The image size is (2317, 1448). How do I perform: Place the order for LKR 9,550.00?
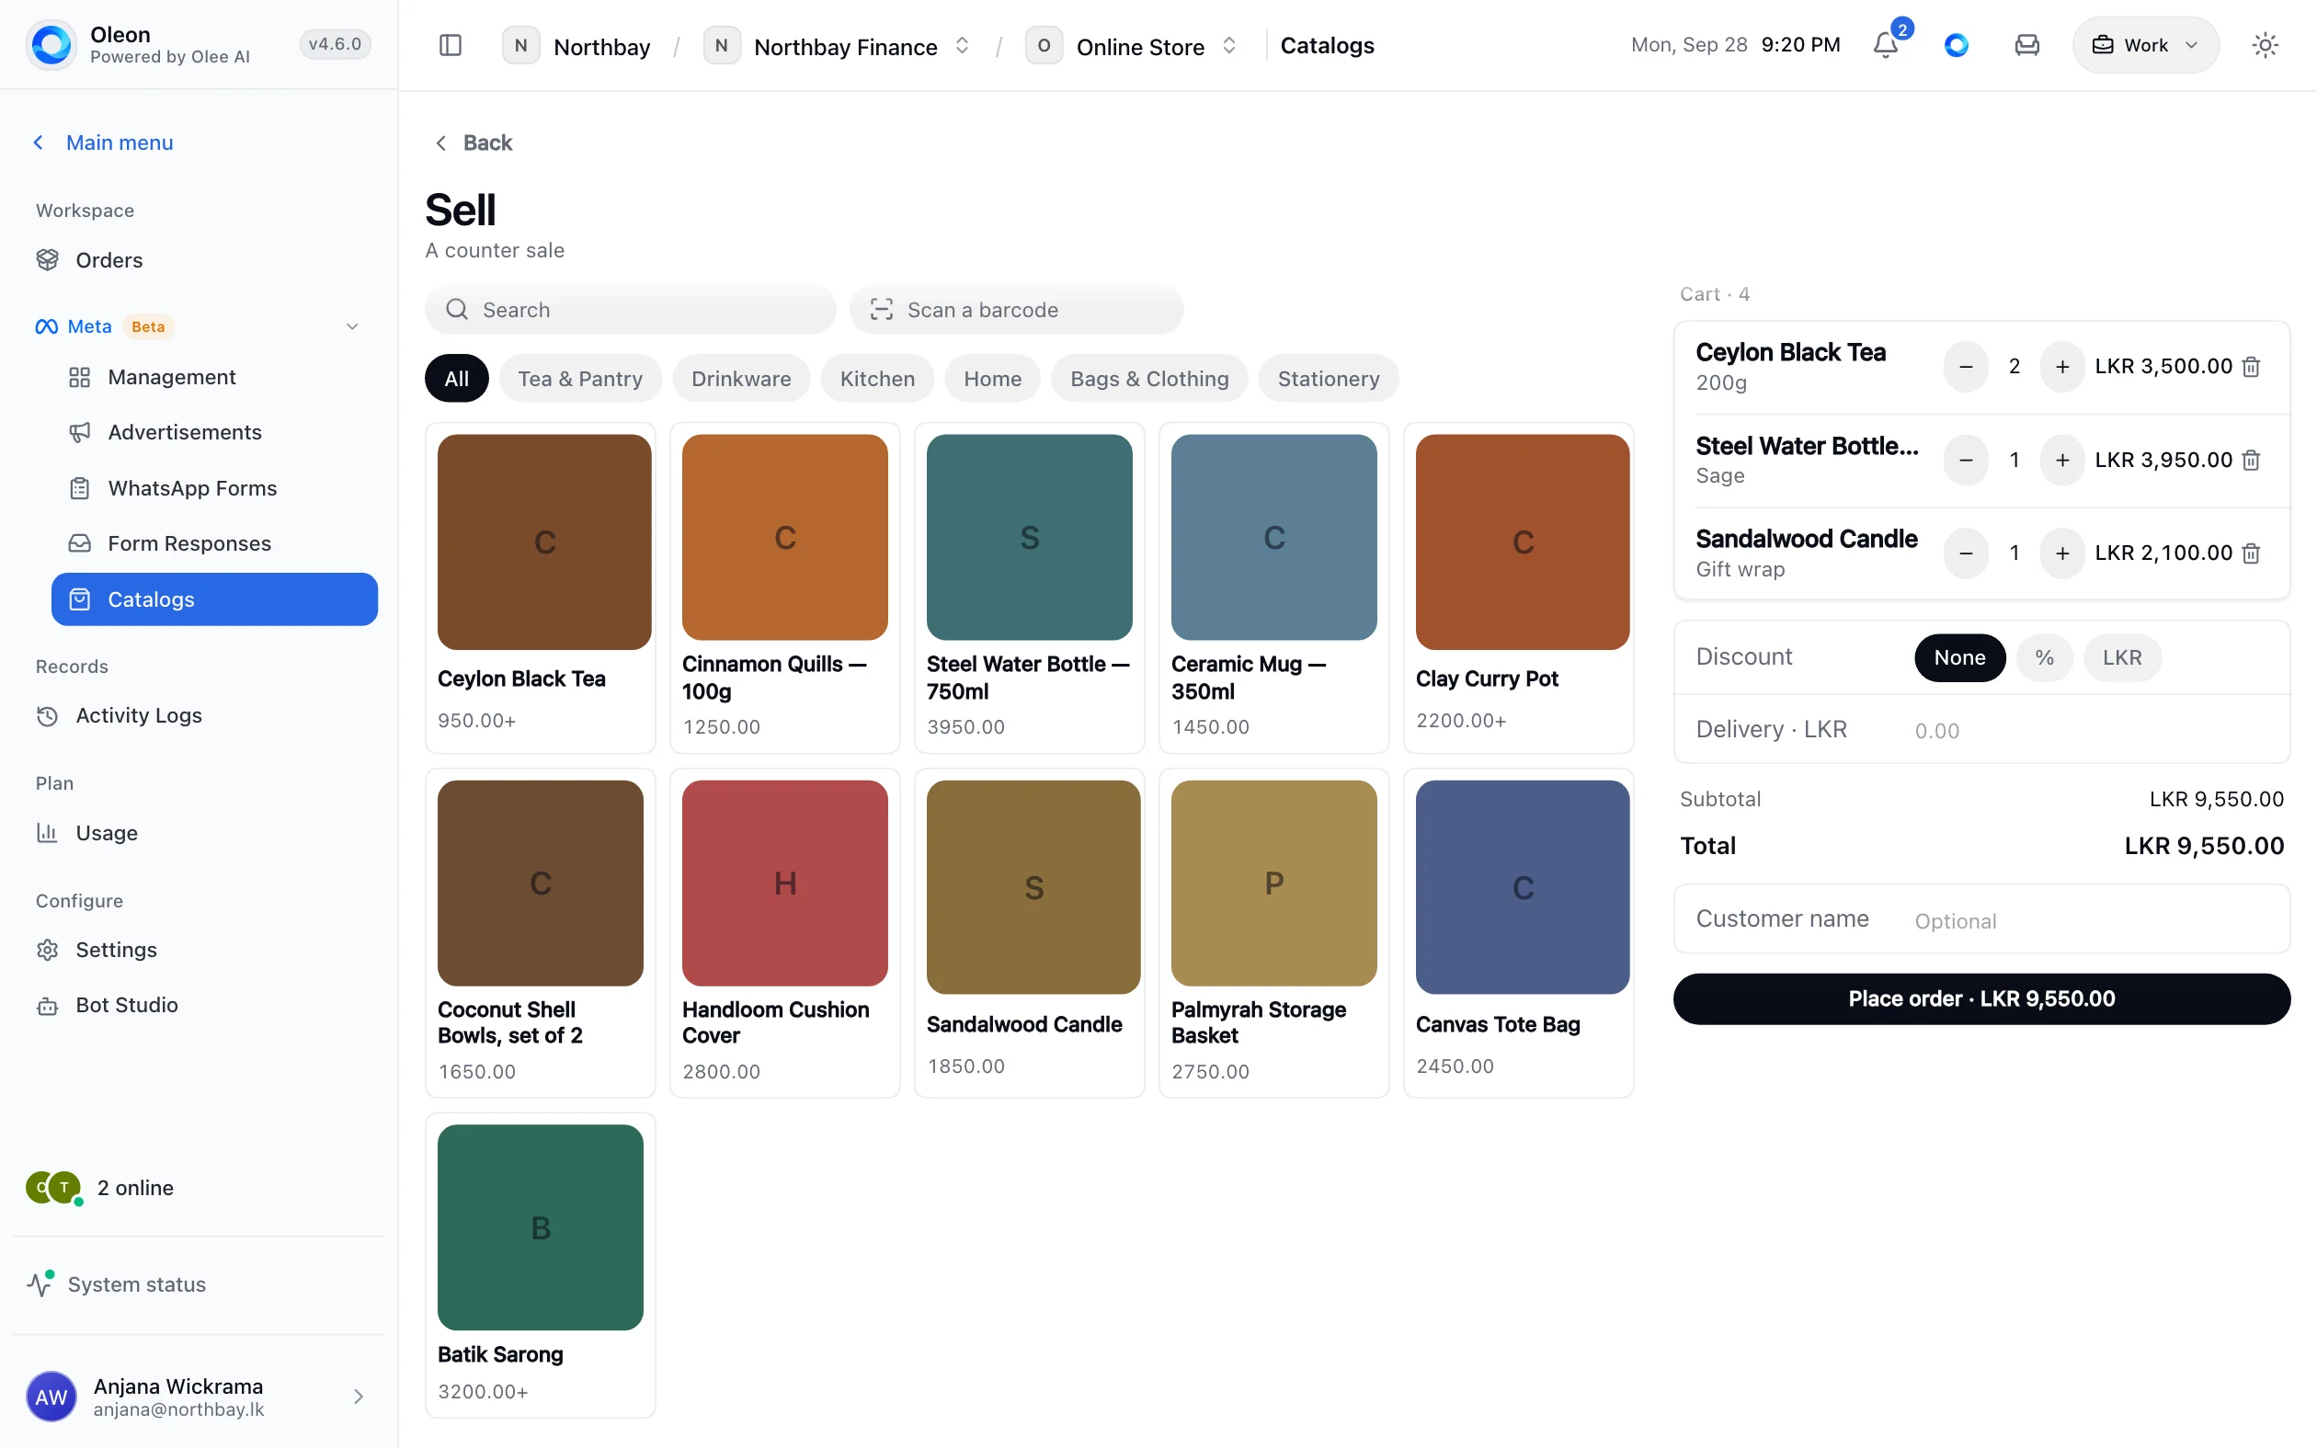[1980, 998]
